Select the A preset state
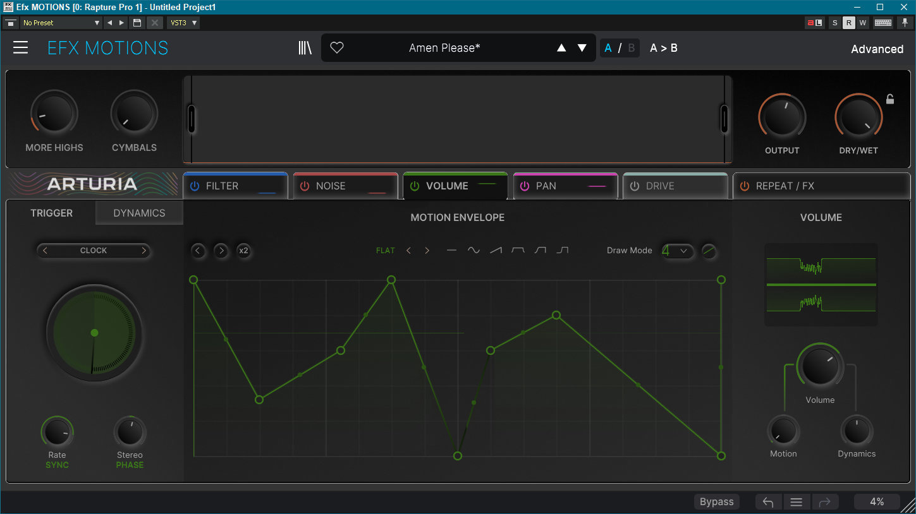 608,48
